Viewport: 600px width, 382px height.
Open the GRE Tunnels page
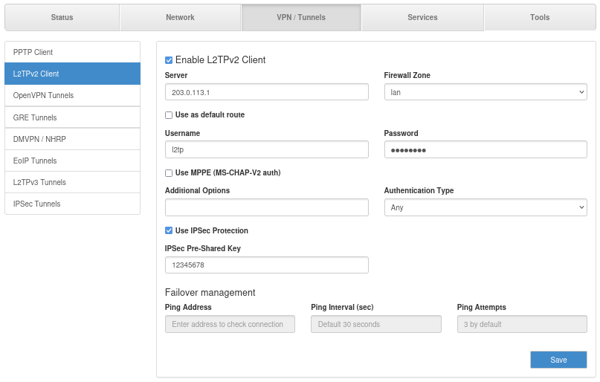[x=72, y=117]
